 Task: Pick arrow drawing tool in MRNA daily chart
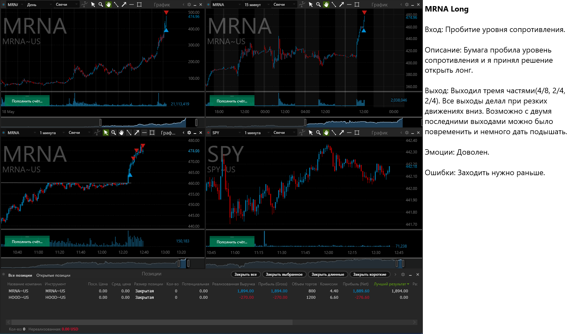pyautogui.click(x=124, y=4)
